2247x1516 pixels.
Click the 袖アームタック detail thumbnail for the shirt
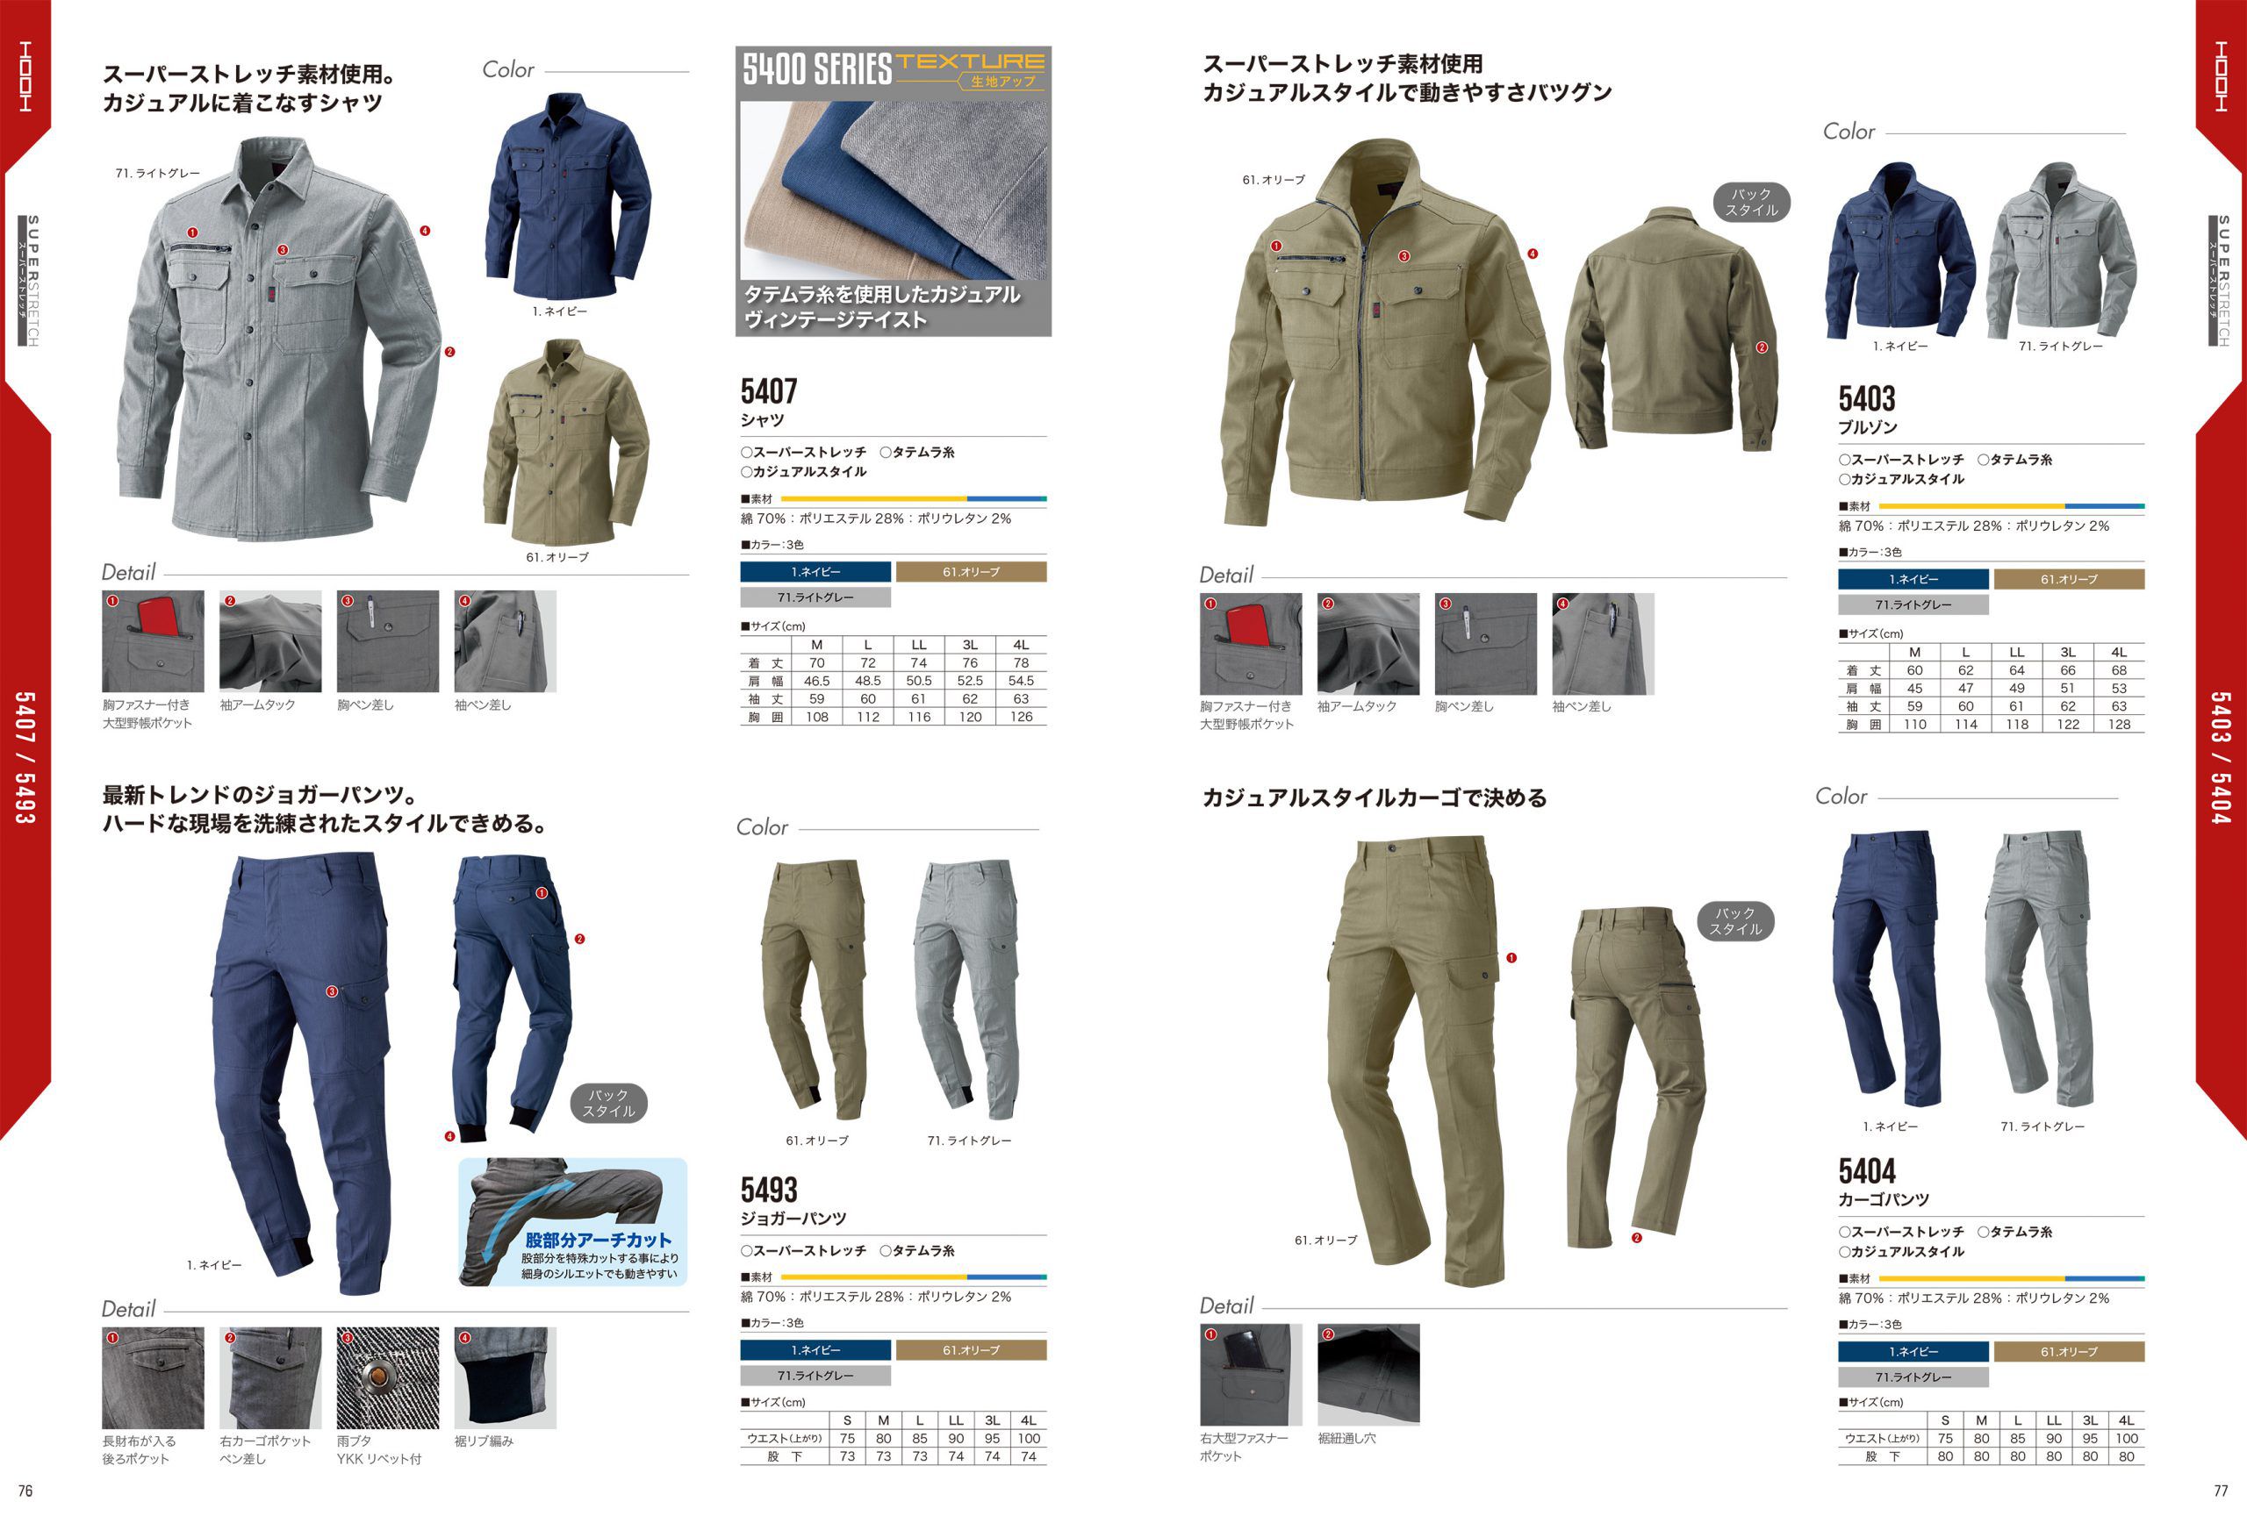[x=270, y=640]
